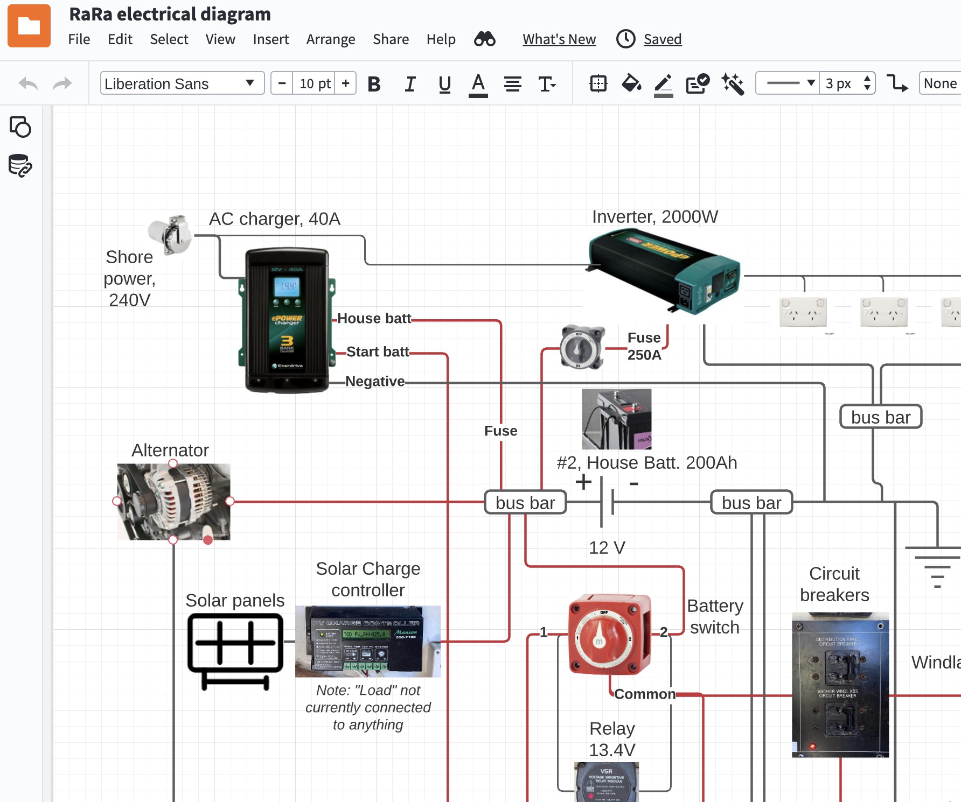Open the Shapes panel icon
This screenshot has width=961, height=802.
(x=20, y=127)
